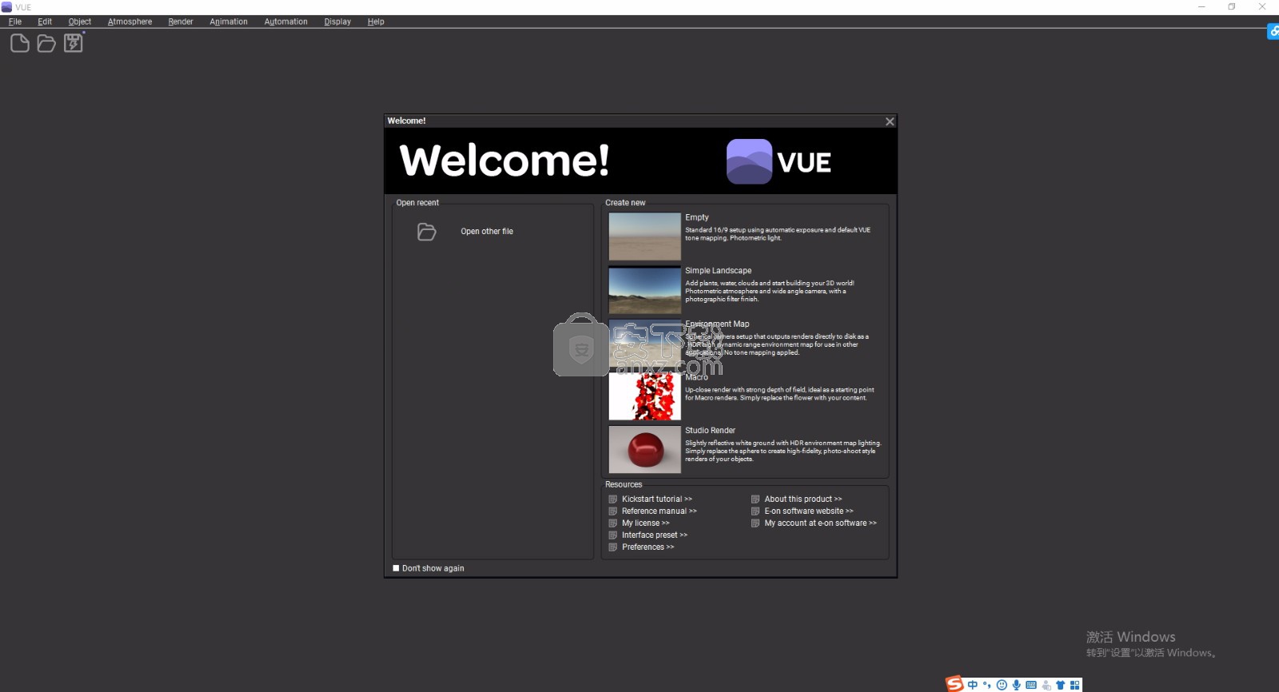This screenshot has height=692, width=1279.
Task: Click the Save scene floppy-disk toolbar icon
Action: (74, 42)
